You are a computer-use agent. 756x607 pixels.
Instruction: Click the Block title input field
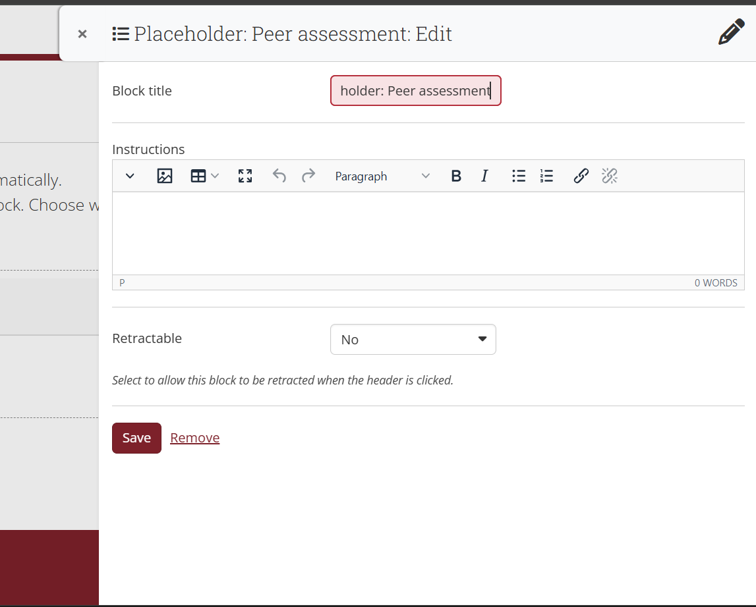coord(415,91)
